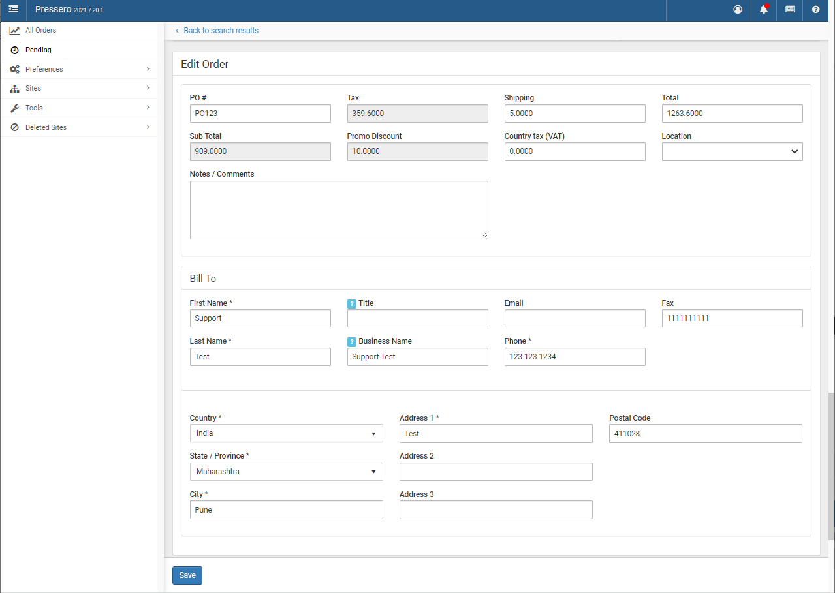Focus the Fax field
835x593 pixels.
(x=732, y=318)
